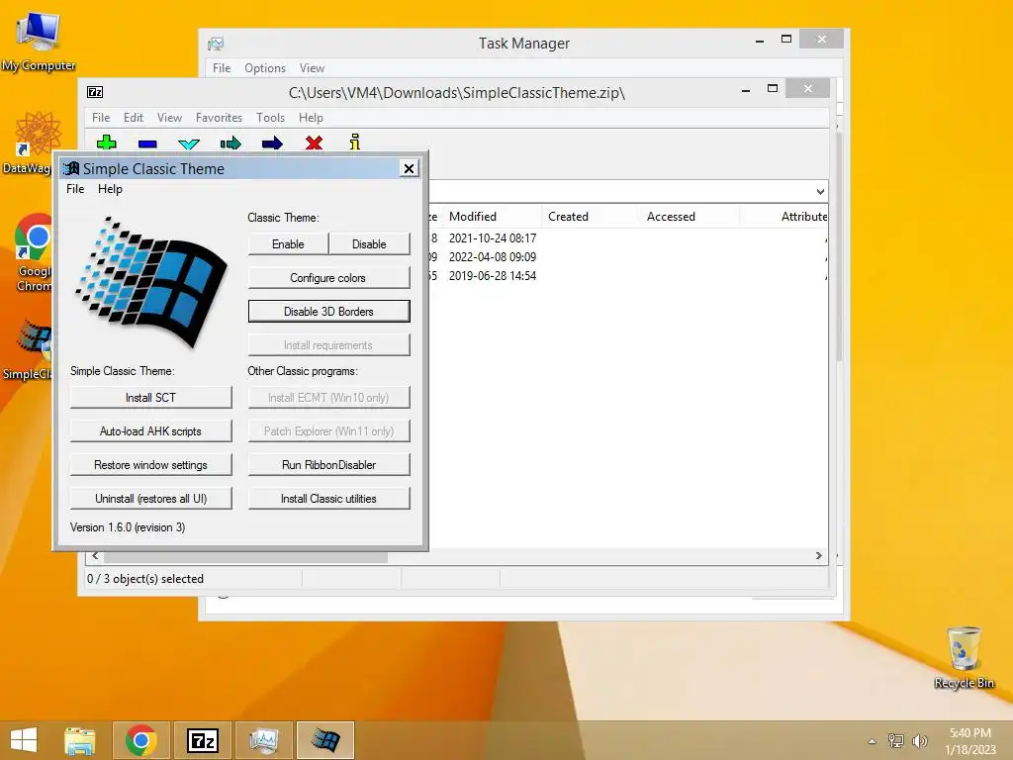1013x760 pixels.
Task: Sort by the Accessed column header
Action: [x=690, y=217]
